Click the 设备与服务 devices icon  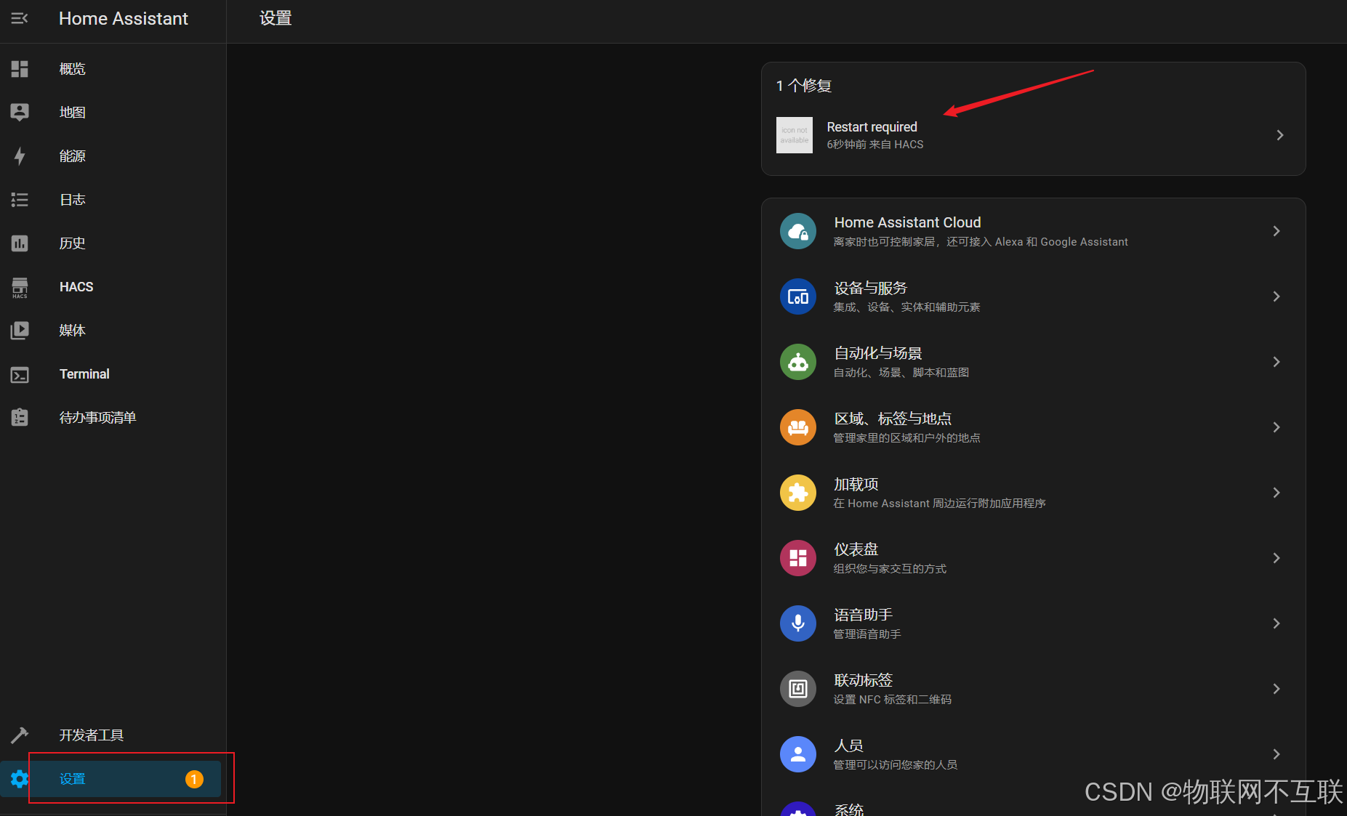tap(798, 296)
